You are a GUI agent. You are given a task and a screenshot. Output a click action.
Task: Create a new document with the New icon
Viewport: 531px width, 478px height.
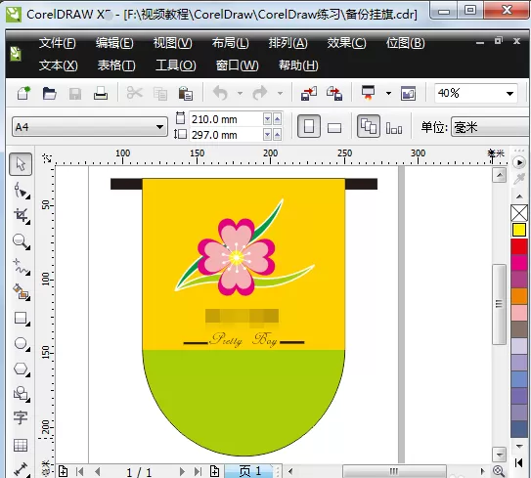[23, 93]
